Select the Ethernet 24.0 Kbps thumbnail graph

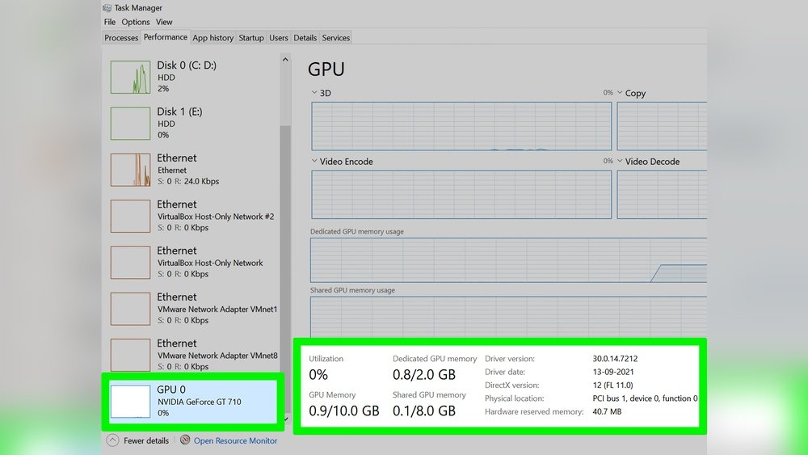click(x=130, y=170)
